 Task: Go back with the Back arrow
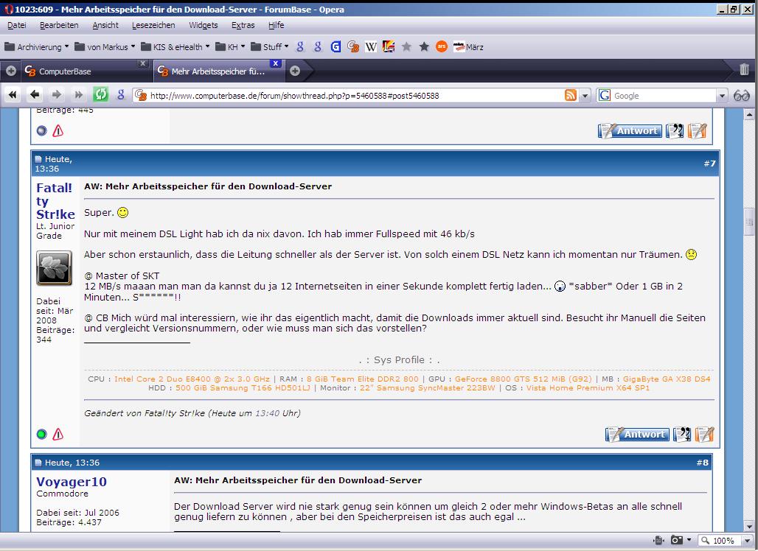coord(35,94)
